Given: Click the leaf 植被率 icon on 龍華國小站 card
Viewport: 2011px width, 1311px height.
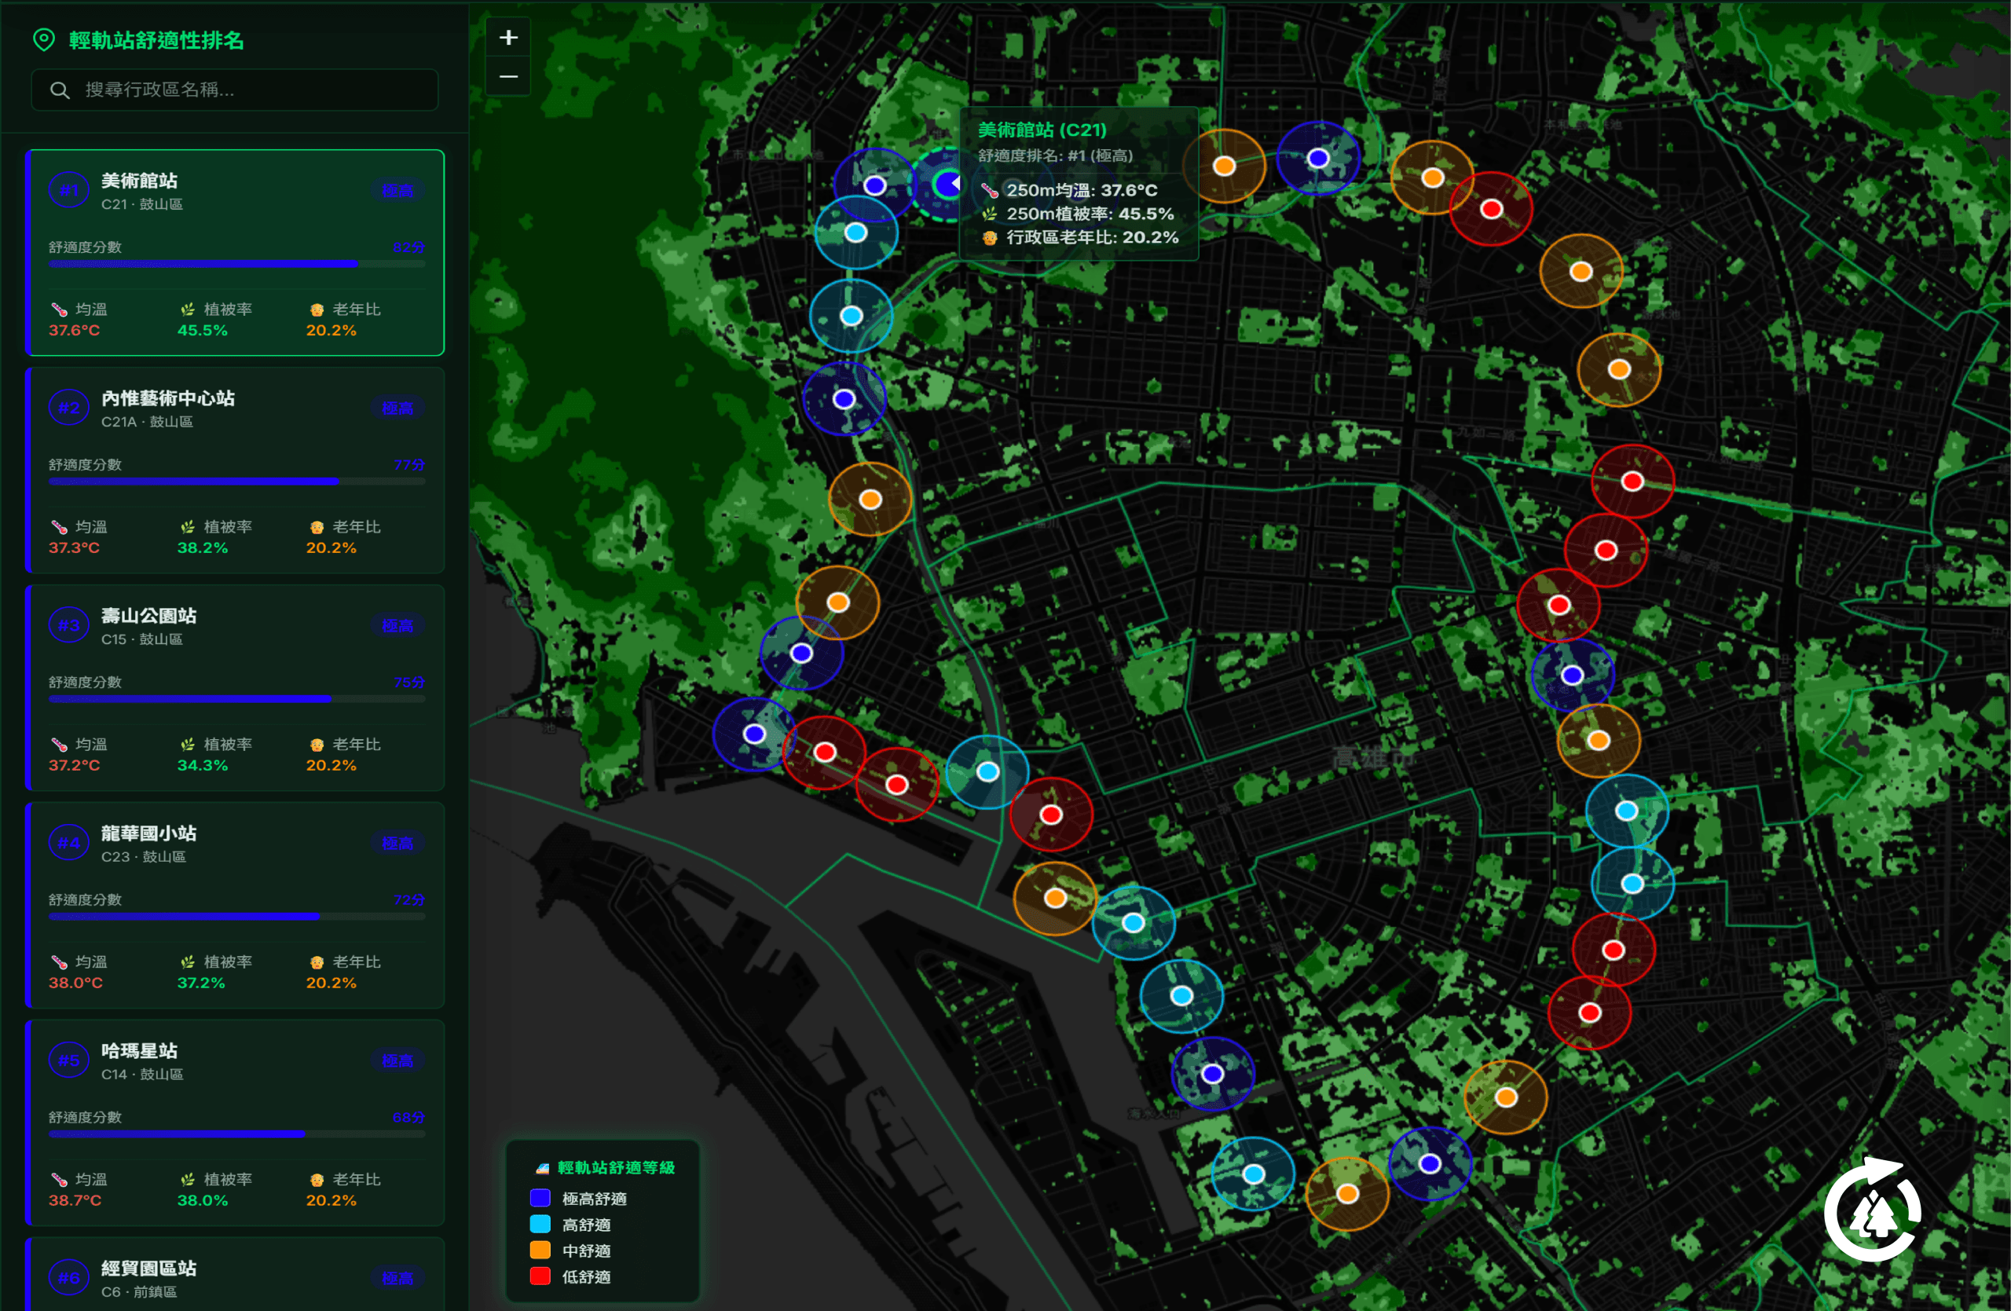Looking at the screenshot, I should [188, 962].
